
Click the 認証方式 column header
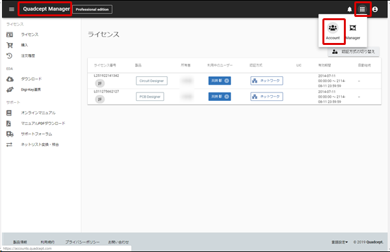pyautogui.click(x=256, y=65)
